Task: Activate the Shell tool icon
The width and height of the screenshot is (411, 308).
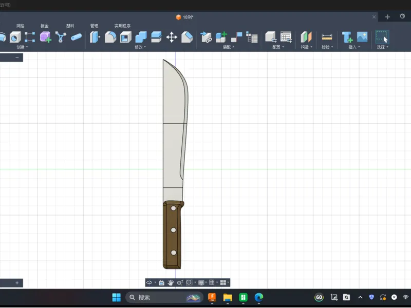Action: tap(125, 37)
